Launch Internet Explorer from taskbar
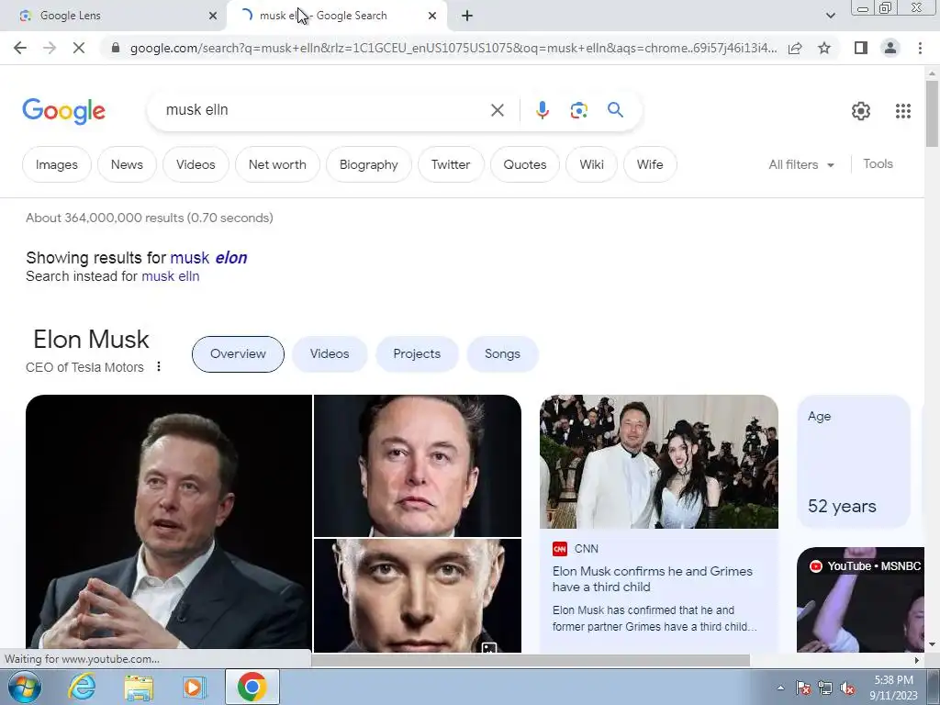 point(82,687)
